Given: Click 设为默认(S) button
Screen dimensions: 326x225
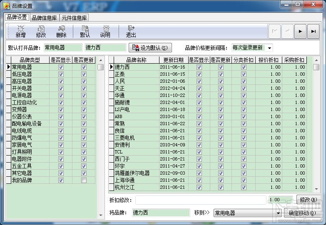Looking at the screenshot, I should pos(150,48).
